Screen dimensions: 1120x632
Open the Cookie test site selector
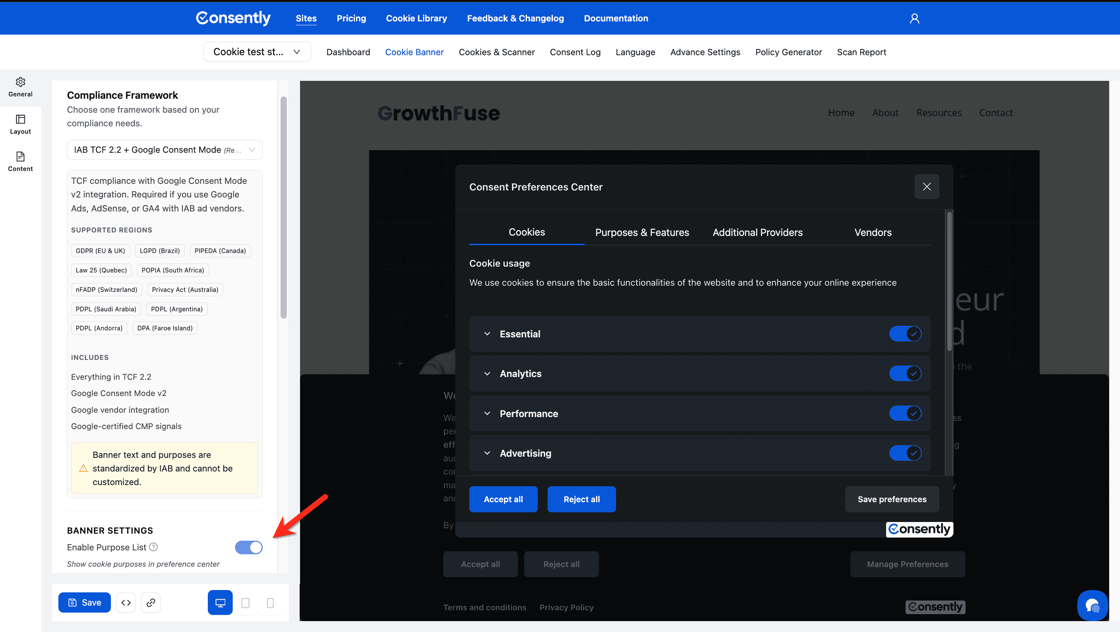[x=257, y=52]
